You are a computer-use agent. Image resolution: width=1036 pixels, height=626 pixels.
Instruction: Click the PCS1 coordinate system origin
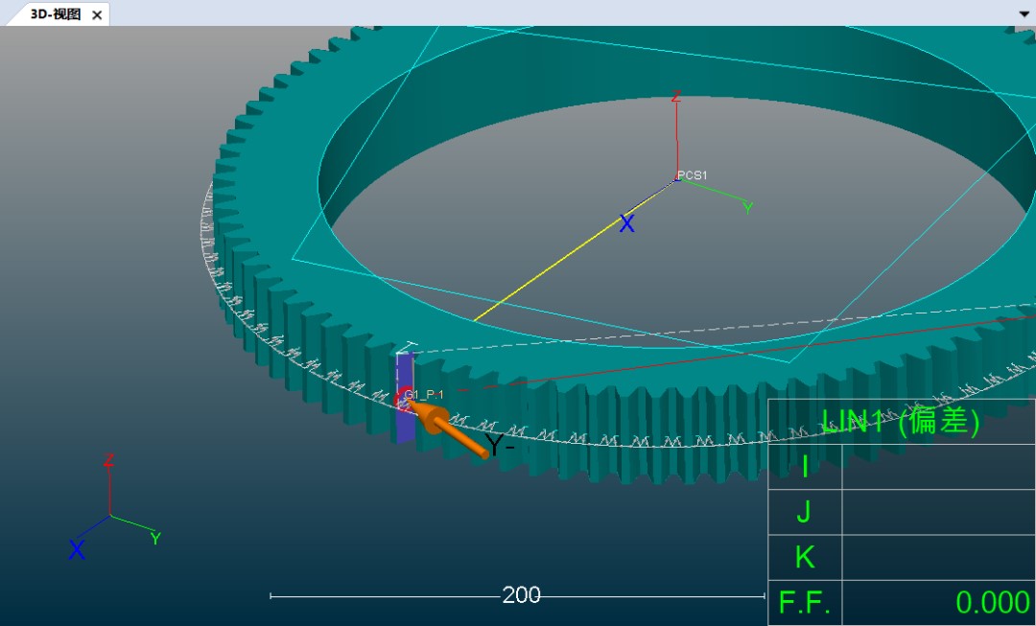pyautogui.click(x=677, y=179)
